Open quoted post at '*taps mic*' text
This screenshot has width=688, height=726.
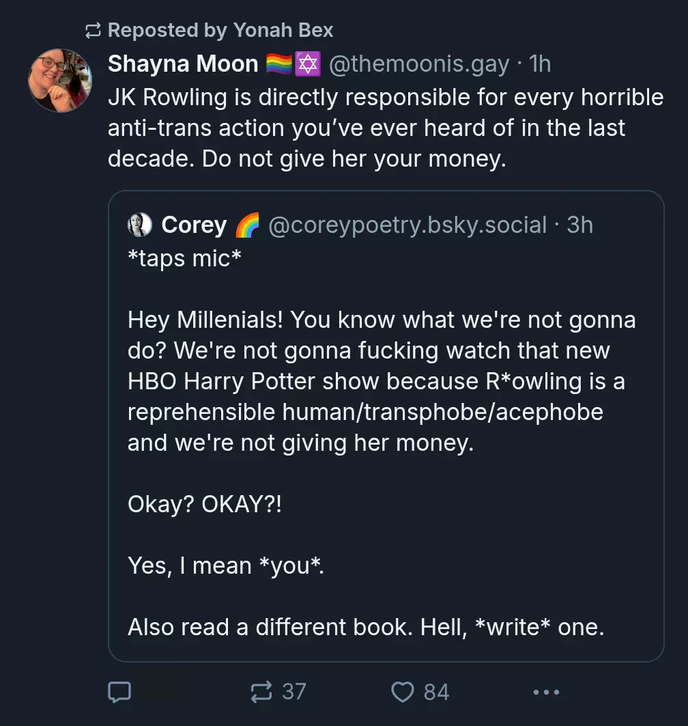pyautogui.click(x=184, y=258)
